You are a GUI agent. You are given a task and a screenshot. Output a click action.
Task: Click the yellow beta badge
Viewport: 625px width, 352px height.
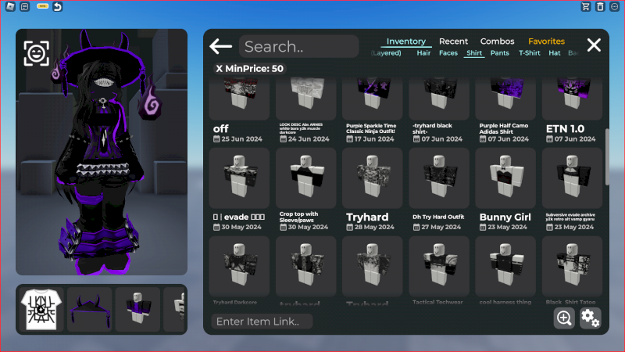[x=43, y=6]
